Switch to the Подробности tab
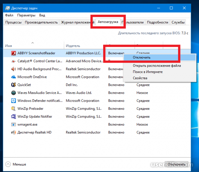This screenshot has height=172, width=199. pyautogui.click(x=157, y=22)
